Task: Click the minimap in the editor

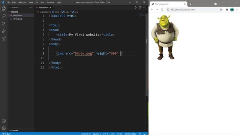Action: click(142, 15)
